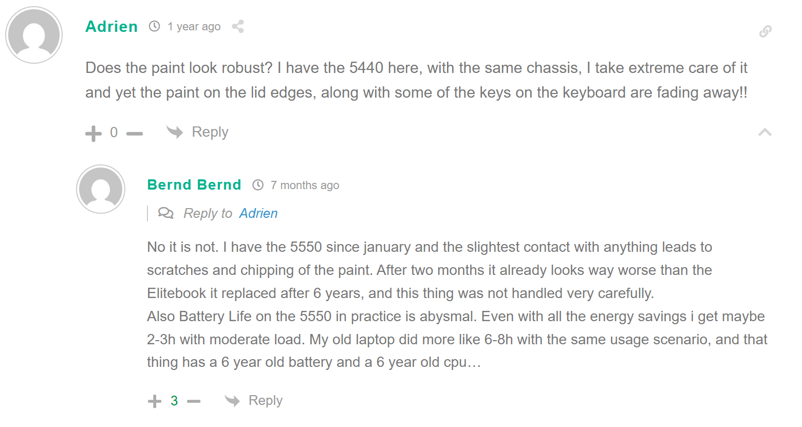
Task: Click Bernd Bernd's avatar image
Action: (101, 189)
